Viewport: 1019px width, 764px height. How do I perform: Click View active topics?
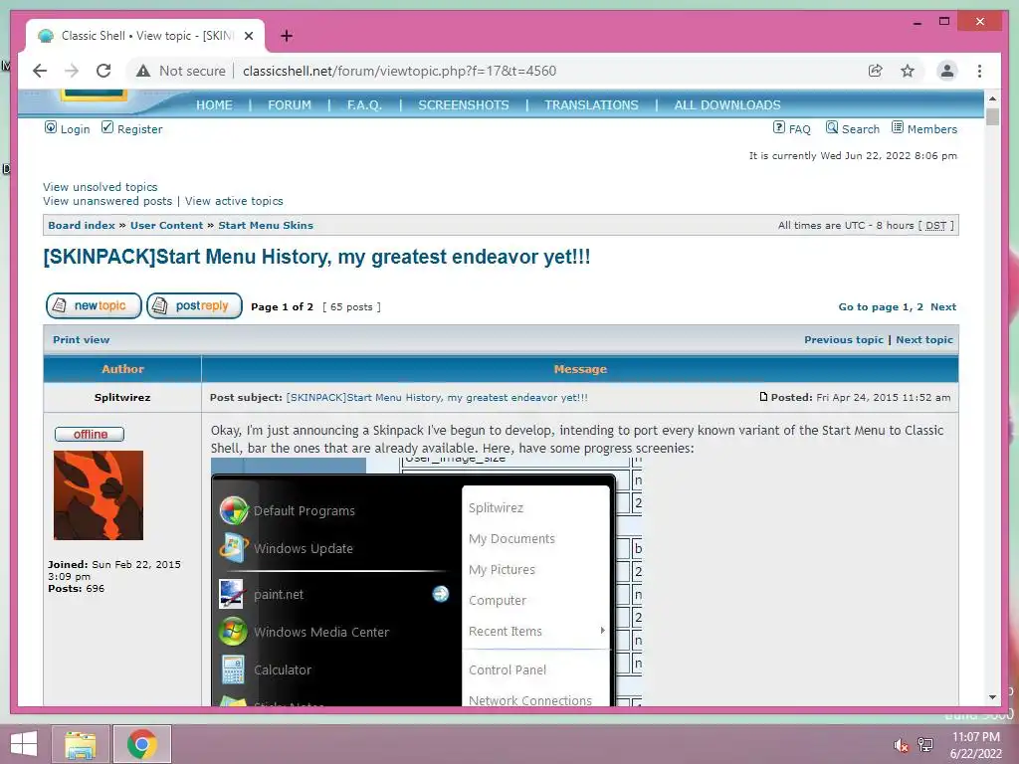[234, 201]
